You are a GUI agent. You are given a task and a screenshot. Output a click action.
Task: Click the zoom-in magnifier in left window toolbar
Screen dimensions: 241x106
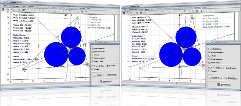[x=19, y=10]
